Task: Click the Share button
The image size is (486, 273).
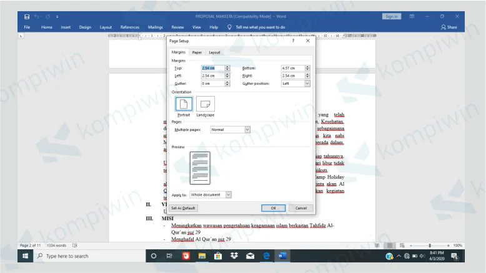Action: click(449, 27)
